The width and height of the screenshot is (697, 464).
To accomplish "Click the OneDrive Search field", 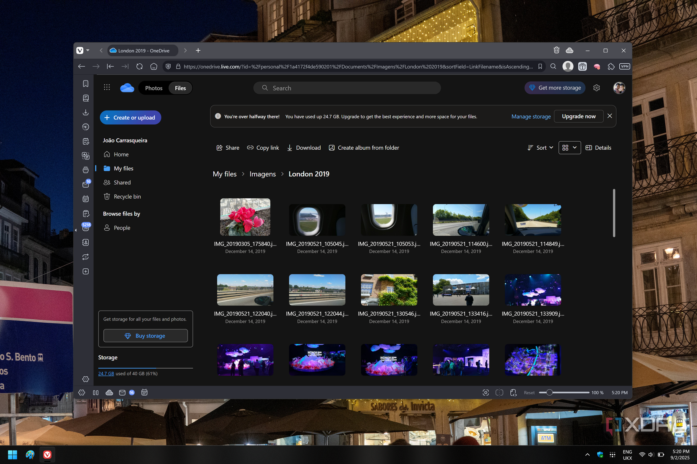I will click(347, 88).
